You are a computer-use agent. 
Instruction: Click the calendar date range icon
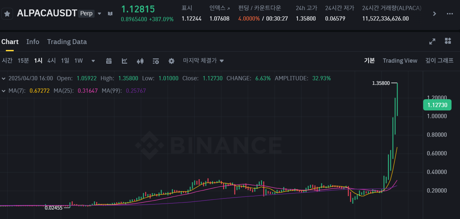[109, 61]
